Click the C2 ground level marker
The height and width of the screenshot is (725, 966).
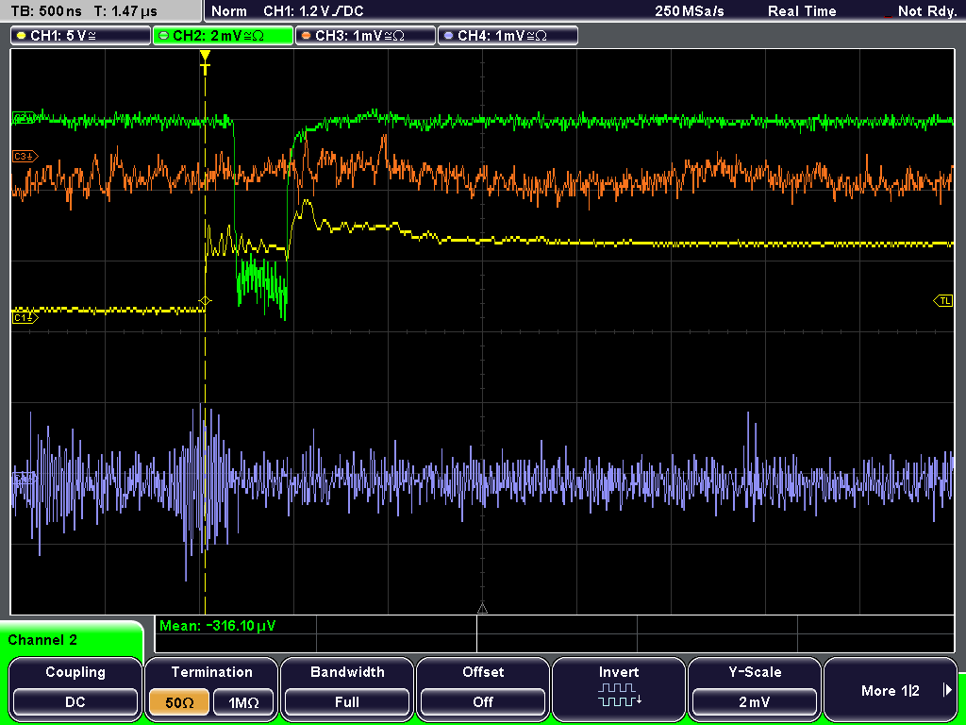coord(24,118)
